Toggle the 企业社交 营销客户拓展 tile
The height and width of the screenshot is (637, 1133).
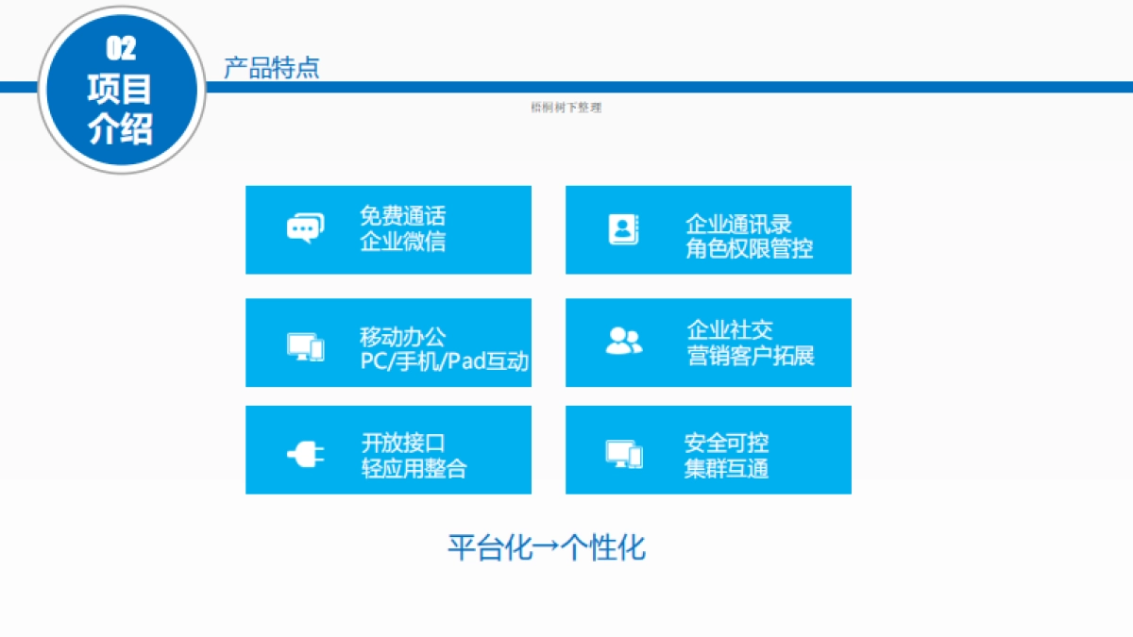(708, 343)
